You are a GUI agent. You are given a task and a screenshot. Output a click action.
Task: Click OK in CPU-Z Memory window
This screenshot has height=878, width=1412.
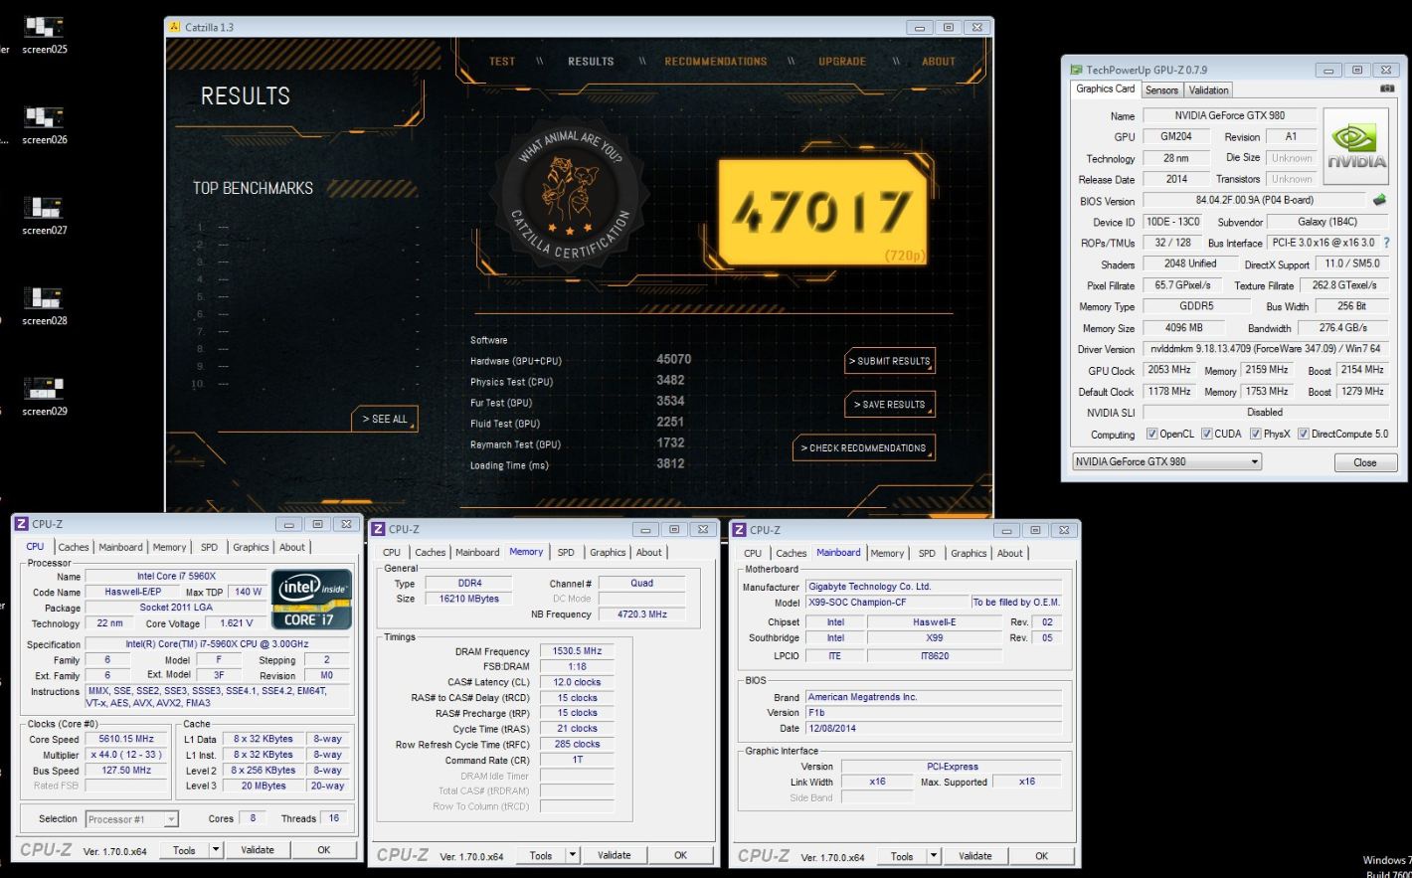[680, 855]
